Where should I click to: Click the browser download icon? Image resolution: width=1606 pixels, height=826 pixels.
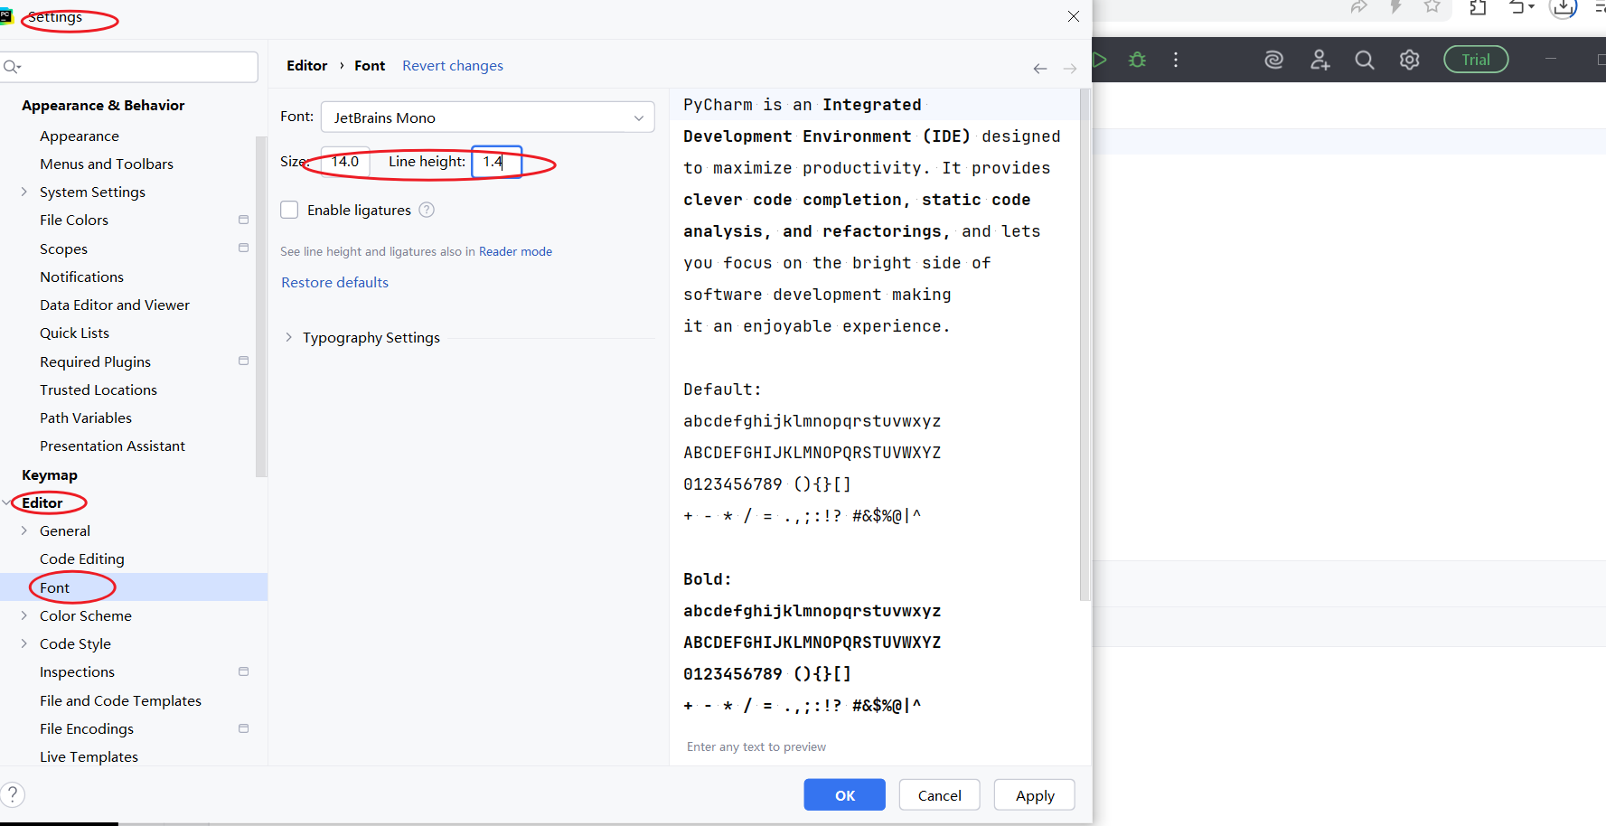1564,7
